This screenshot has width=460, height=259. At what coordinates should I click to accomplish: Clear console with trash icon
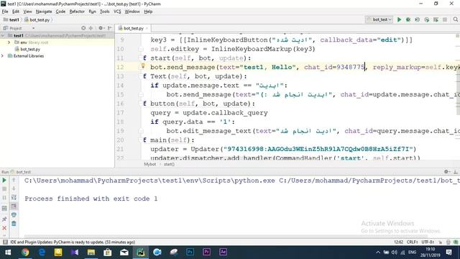(x=14, y=224)
